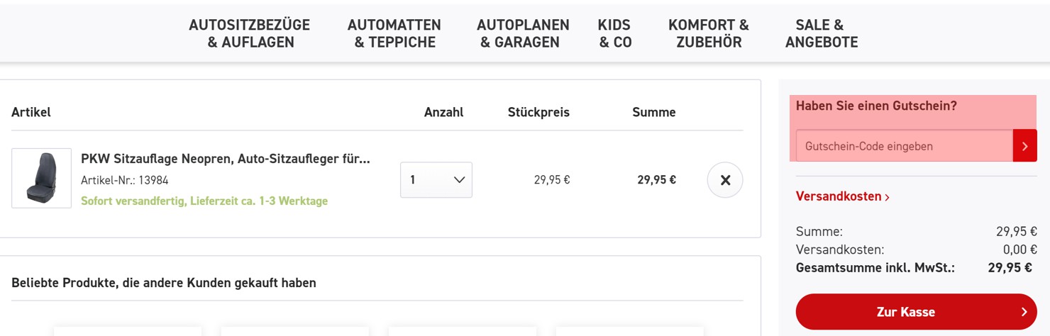The width and height of the screenshot is (1050, 336).
Task: Expand the Versandkosten link
Action: point(842,196)
